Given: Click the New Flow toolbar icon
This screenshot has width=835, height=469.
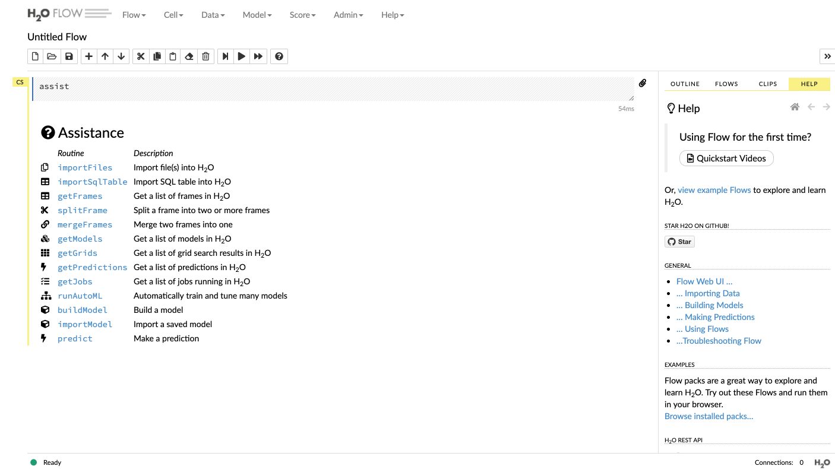Looking at the screenshot, I should 36,56.
